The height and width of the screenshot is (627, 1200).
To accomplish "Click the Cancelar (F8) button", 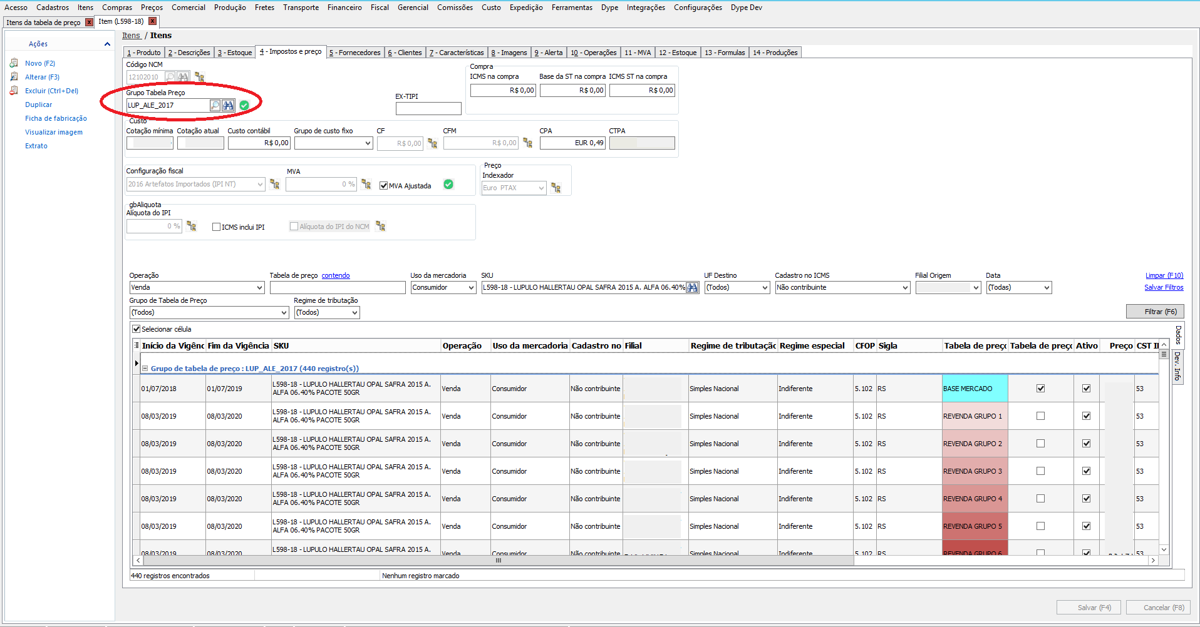I will click(1159, 608).
